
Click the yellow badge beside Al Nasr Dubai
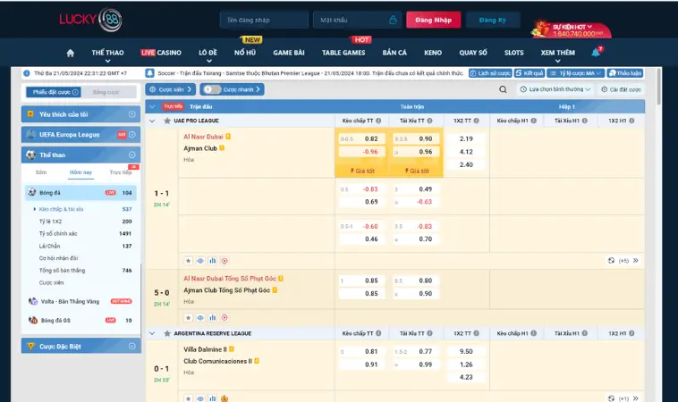228,137
